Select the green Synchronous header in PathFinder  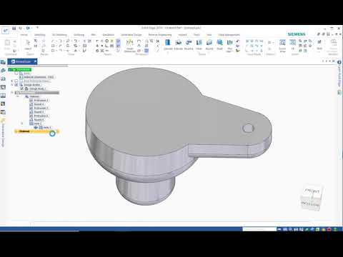pos(20,69)
